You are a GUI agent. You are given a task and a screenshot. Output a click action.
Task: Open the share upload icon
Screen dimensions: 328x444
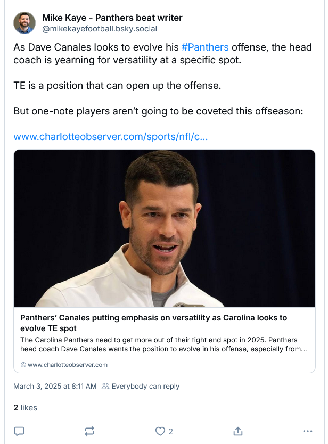click(238, 431)
